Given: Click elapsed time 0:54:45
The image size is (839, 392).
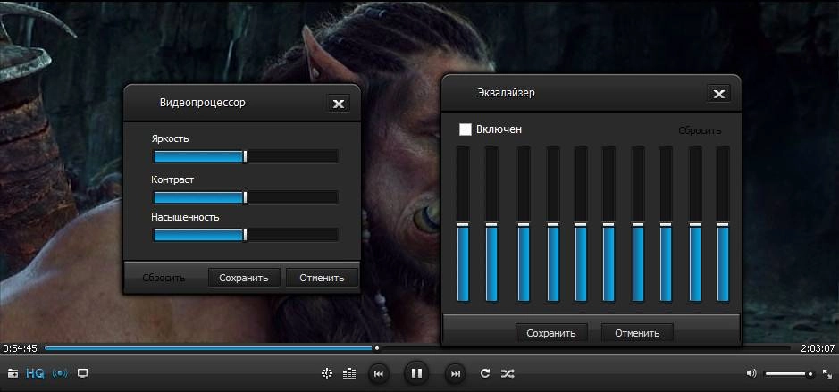Looking at the screenshot, I should pos(20,348).
